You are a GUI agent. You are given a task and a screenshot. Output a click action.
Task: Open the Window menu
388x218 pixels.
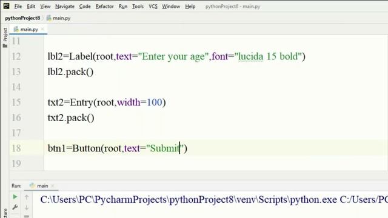point(171,7)
